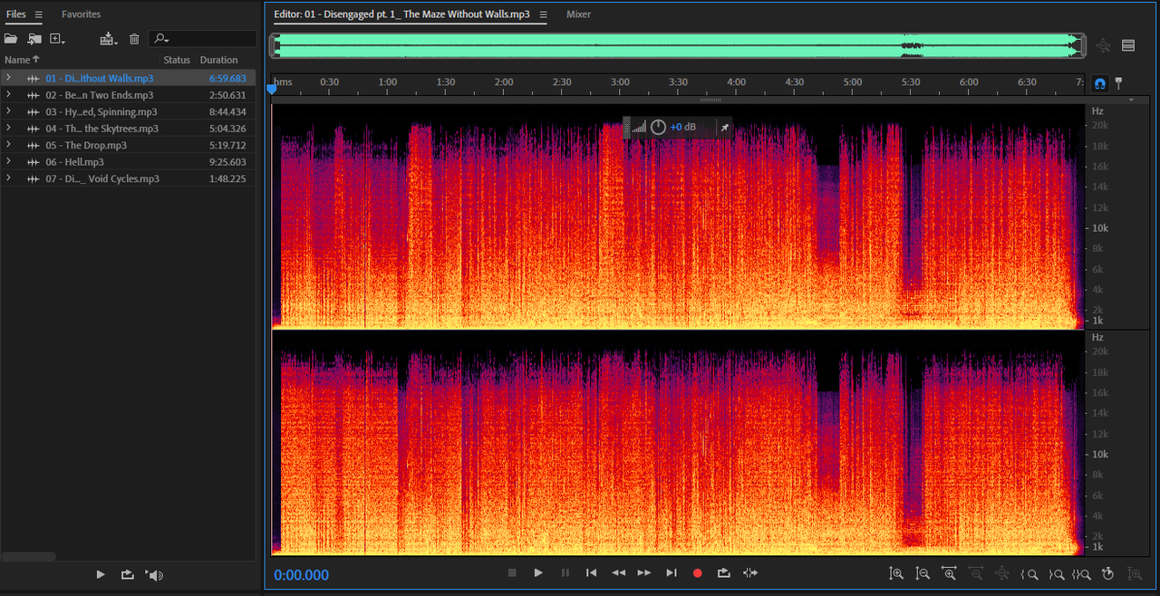This screenshot has height=596, width=1160.
Task: Open Insert into Multitrack dropdown icon
Action: [x=110, y=39]
